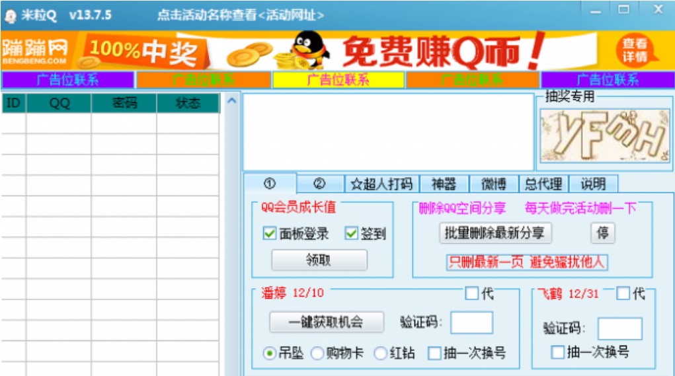Open the 神器 tab
This screenshot has width=675, height=376.
[444, 184]
